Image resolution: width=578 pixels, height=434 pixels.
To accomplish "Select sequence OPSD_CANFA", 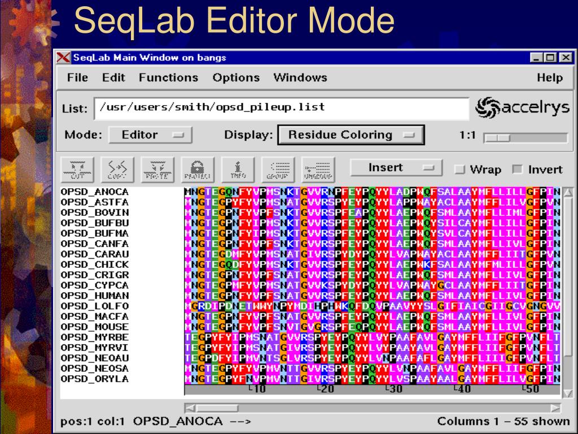I will coord(95,244).
